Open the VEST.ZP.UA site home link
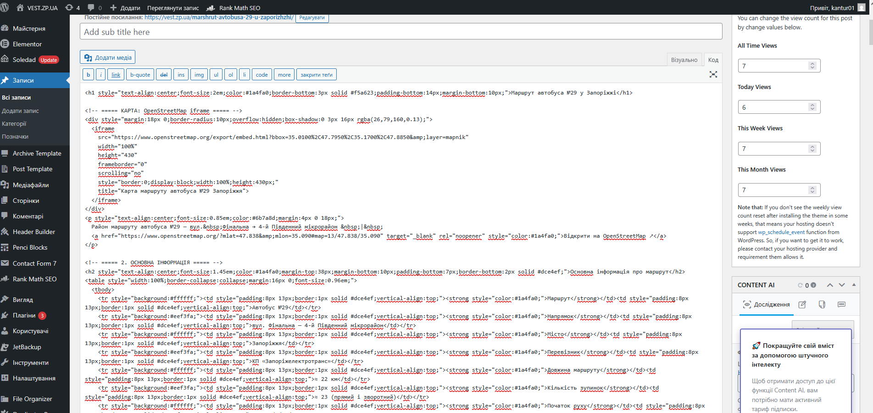Screen dimensions: 873x413 click(x=37, y=8)
